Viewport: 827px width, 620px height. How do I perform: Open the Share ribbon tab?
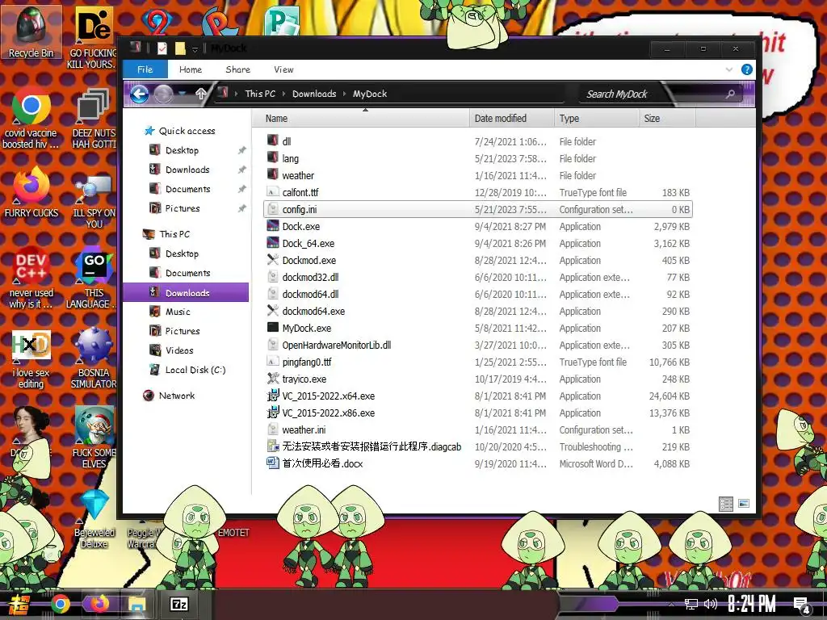(x=238, y=69)
